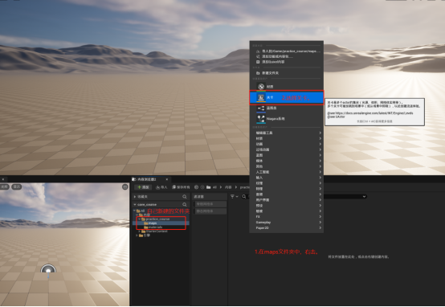Collapse the All folder in tree
Screen dimensions: 445x307
(134, 211)
